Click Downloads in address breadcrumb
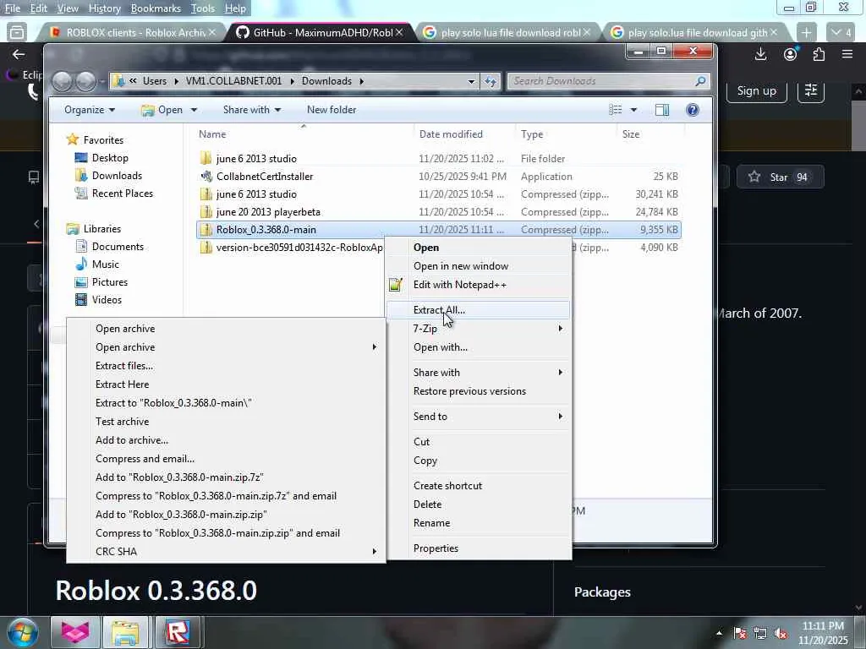This screenshot has width=866, height=649. [x=326, y=81]
